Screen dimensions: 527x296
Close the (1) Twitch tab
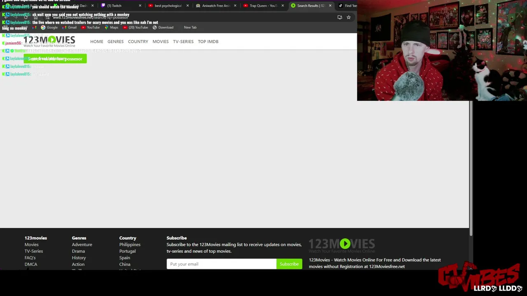[x=140, y=6]
